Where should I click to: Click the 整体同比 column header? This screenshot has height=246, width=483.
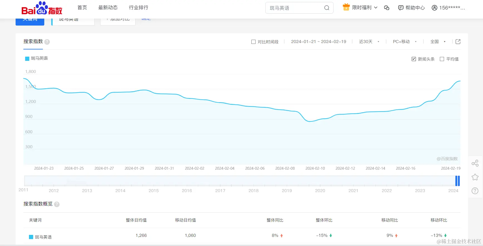pyautogui.click(x=275, y=220)
